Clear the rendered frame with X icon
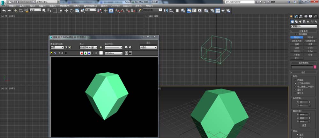 (x=66, y=53)
